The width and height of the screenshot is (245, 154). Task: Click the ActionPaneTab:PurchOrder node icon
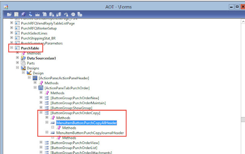coord(41,88)
